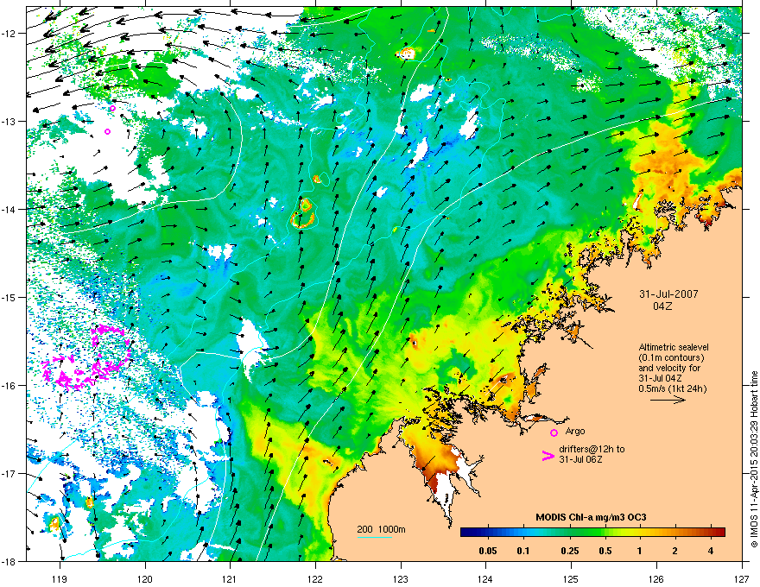Image resolution: width=760 pixels, height=587 pixels.
Task: Click the 'MODIS Chl-a mg/m3 OC3' title
Action: (x=591, y=517)
